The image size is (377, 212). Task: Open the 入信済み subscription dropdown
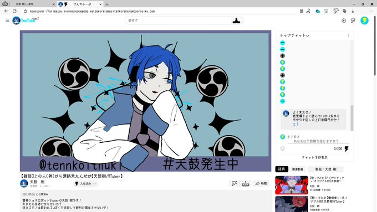pos(85,184)
